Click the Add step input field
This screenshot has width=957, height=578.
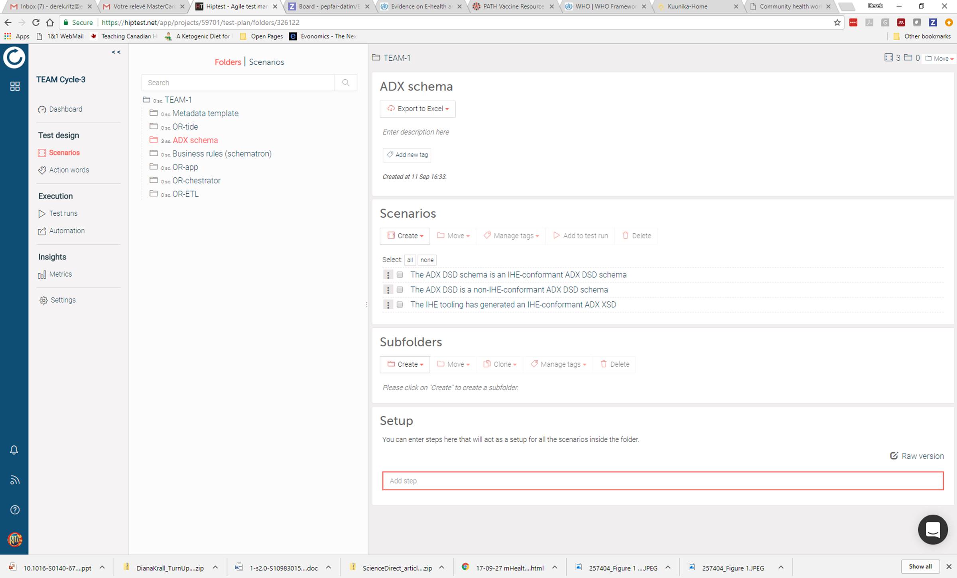663,481
